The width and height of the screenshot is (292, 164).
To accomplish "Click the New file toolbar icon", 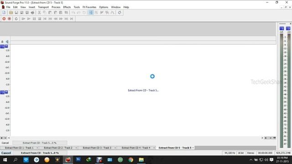I will pyautogui.click(x=4, y=12).
